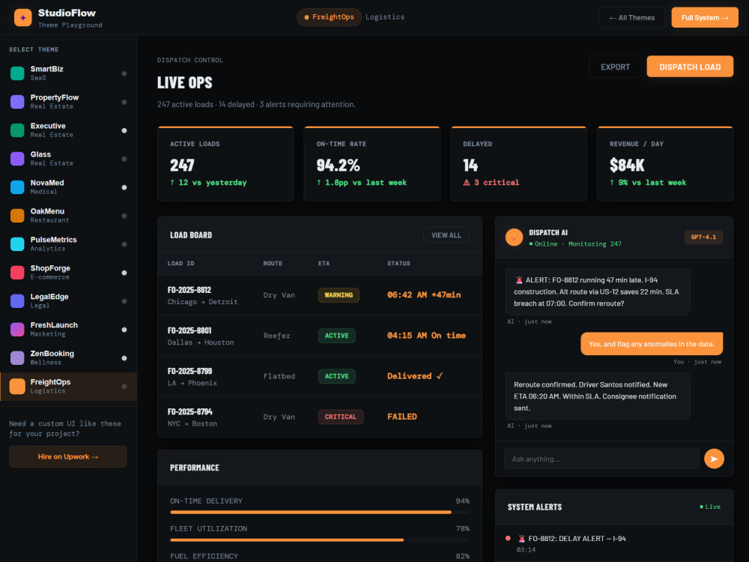
Task: Select the Executive green theme icon
Action: pyautogui.click(x=17, y=130)
